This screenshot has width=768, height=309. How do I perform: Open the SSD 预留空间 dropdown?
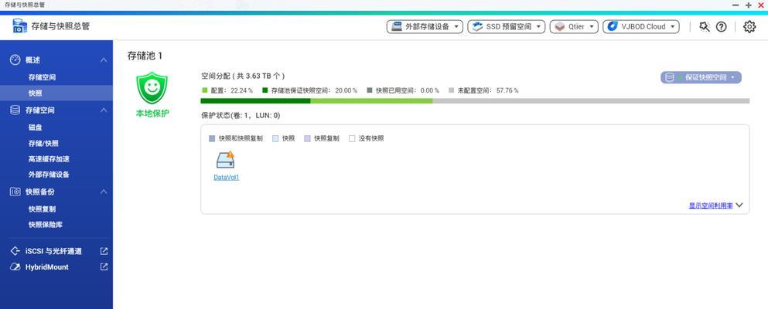coord(507,27)
